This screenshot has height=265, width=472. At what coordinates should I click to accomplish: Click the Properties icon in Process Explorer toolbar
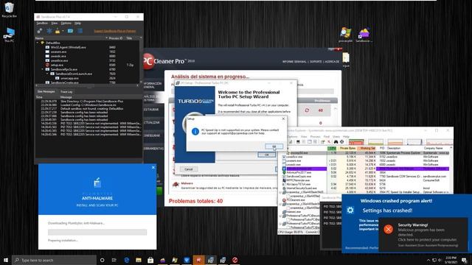(x=322, y=142)
